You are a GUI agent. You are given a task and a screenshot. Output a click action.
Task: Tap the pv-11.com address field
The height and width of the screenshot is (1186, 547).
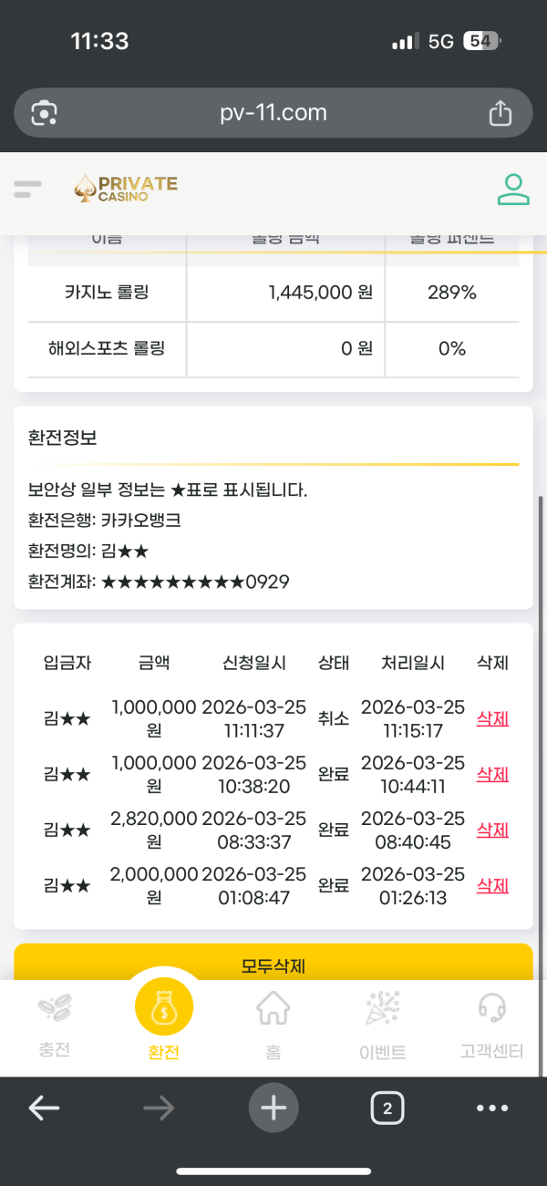pos(273,113)
